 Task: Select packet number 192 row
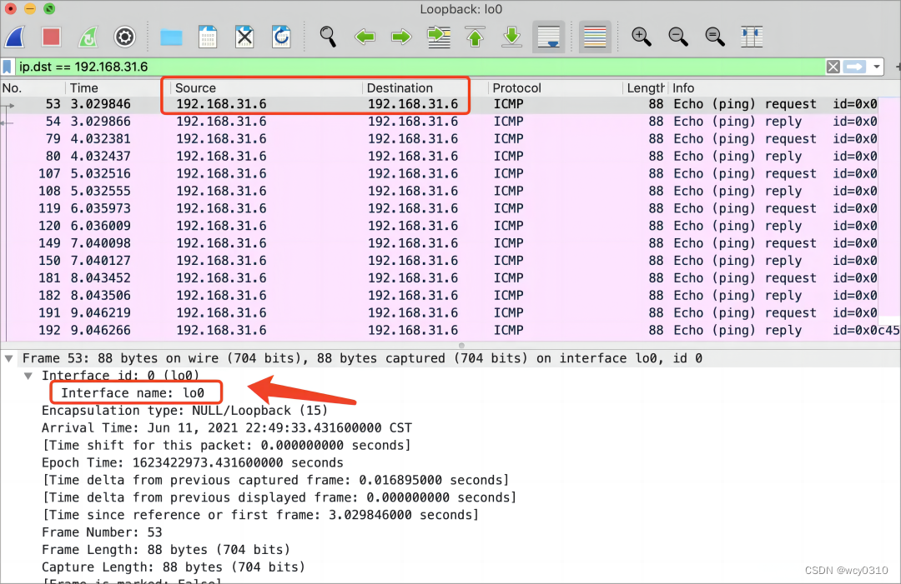pyautogui.click(x=450, y=331)
